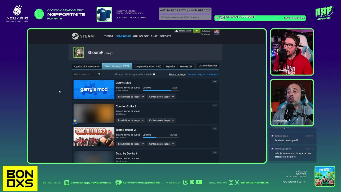The width and height of the screenshot is (341, 192).
Task: Open the three-dot menu for Garry's Mod
Action: pos(215,82)
